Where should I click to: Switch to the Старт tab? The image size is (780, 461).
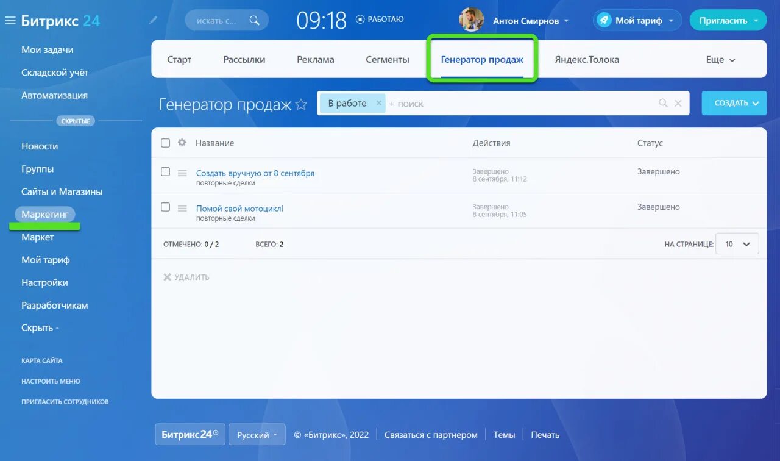[179, 60]
